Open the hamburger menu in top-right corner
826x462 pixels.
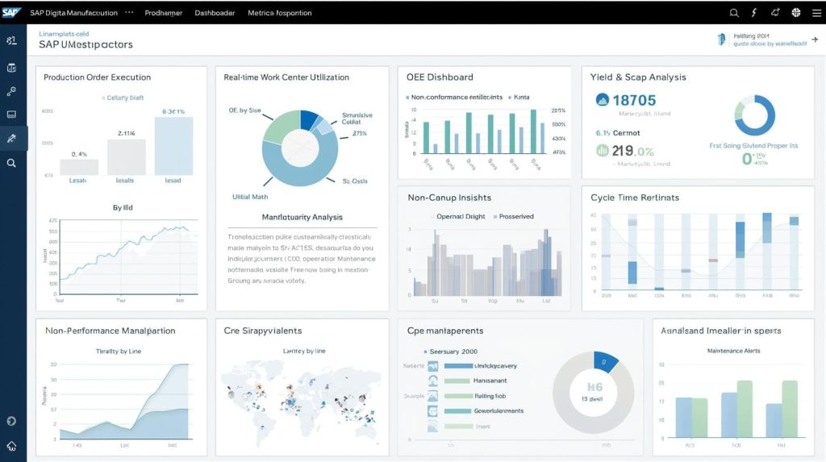815,13
